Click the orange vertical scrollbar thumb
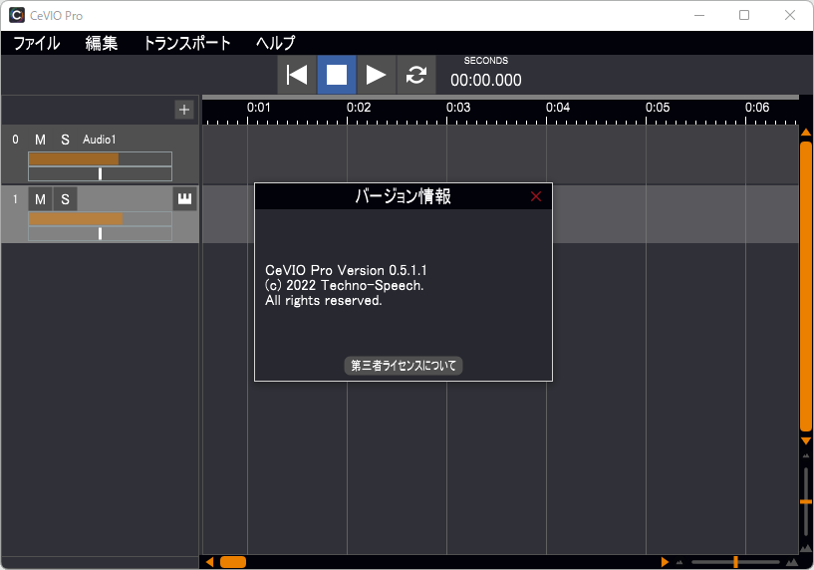 coord(806,285)
